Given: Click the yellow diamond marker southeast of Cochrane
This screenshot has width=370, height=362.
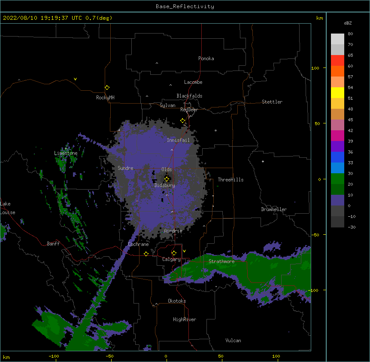Looking at the screenshot, I should [146, 254].
